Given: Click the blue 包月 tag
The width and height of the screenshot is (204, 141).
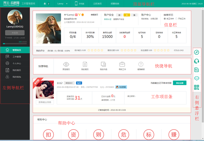Looking at the screenshot, I should click(x=79, y=83).
